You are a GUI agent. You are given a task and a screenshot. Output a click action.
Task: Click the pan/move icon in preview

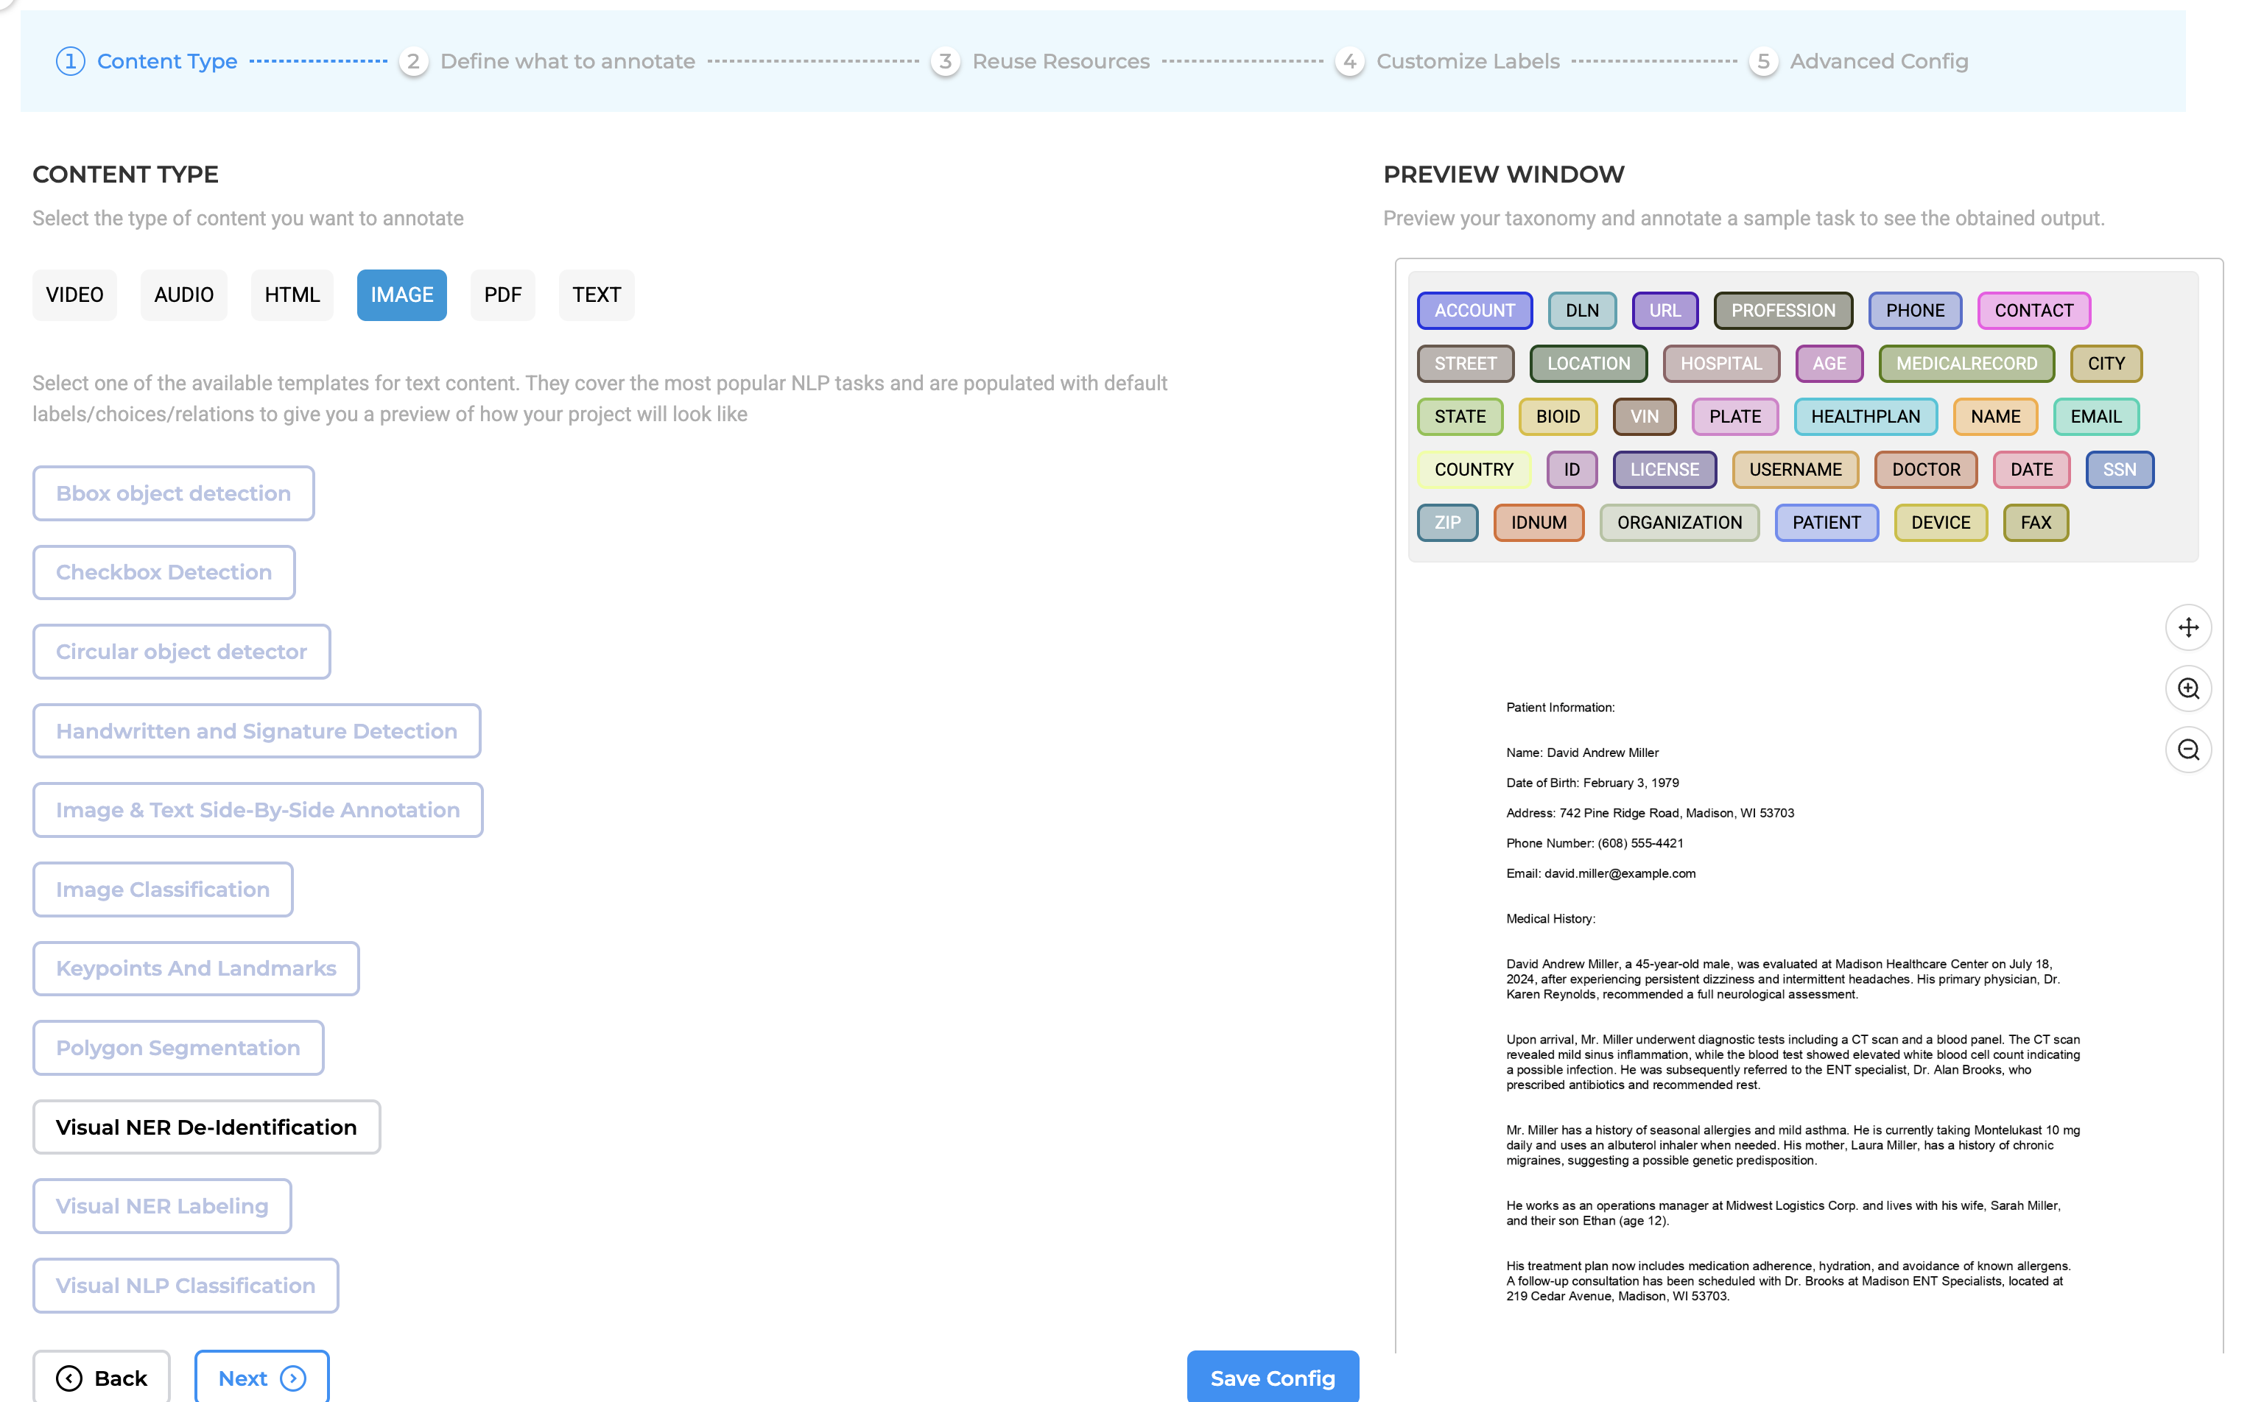(x=2187, y=628)
